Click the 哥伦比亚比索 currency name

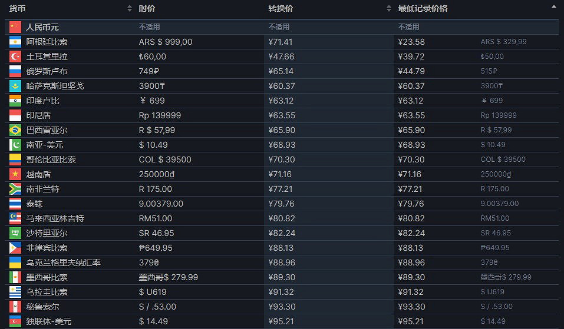[x=51, y=159]
